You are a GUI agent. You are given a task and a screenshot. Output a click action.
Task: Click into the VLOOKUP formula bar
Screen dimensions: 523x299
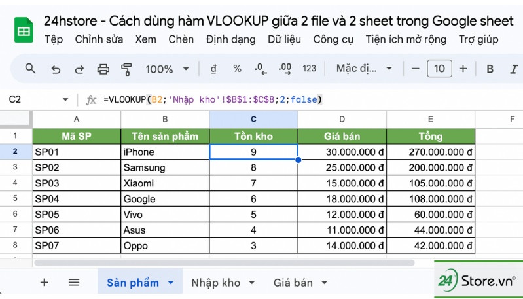click(x=213, y=99)
